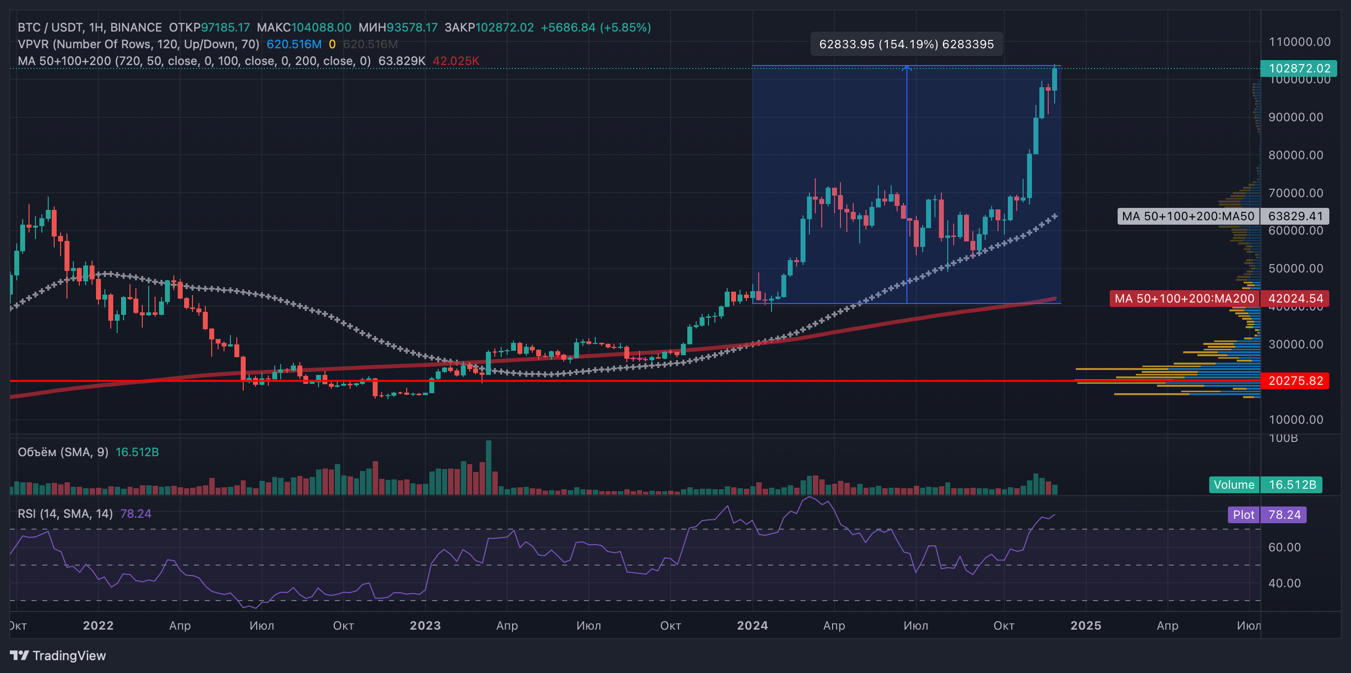The image size is (1351, 673).
Task: Click the measurement tooltip showing 154.19%
Action: point(906,44)
